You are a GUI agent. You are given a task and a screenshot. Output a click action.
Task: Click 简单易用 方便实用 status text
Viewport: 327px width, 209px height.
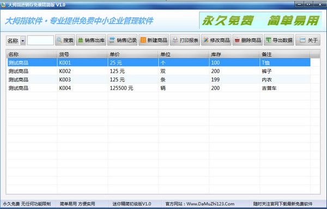(x=77, y=204)
